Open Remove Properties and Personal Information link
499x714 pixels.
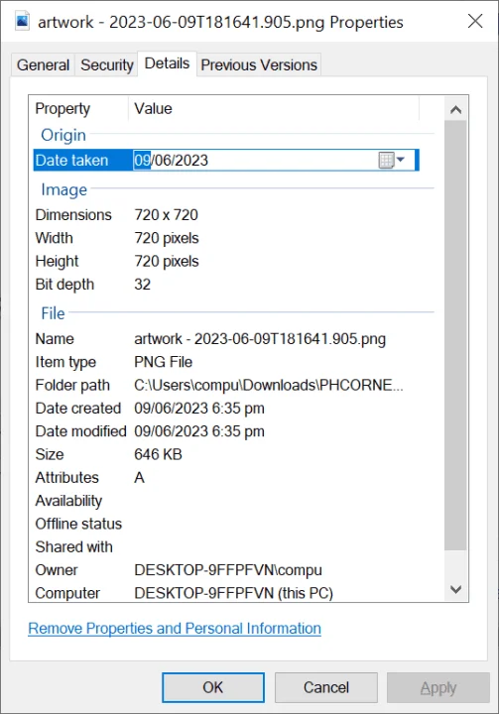(x=175, y=629)
